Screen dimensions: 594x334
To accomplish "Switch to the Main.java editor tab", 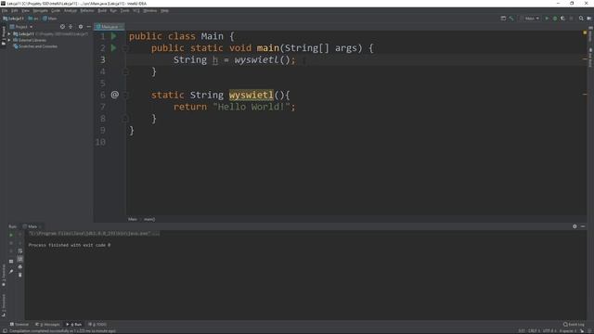I will coord(110,27).
